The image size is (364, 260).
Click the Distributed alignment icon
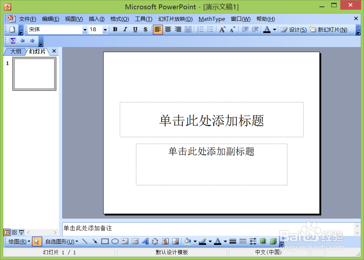[188, 29]
